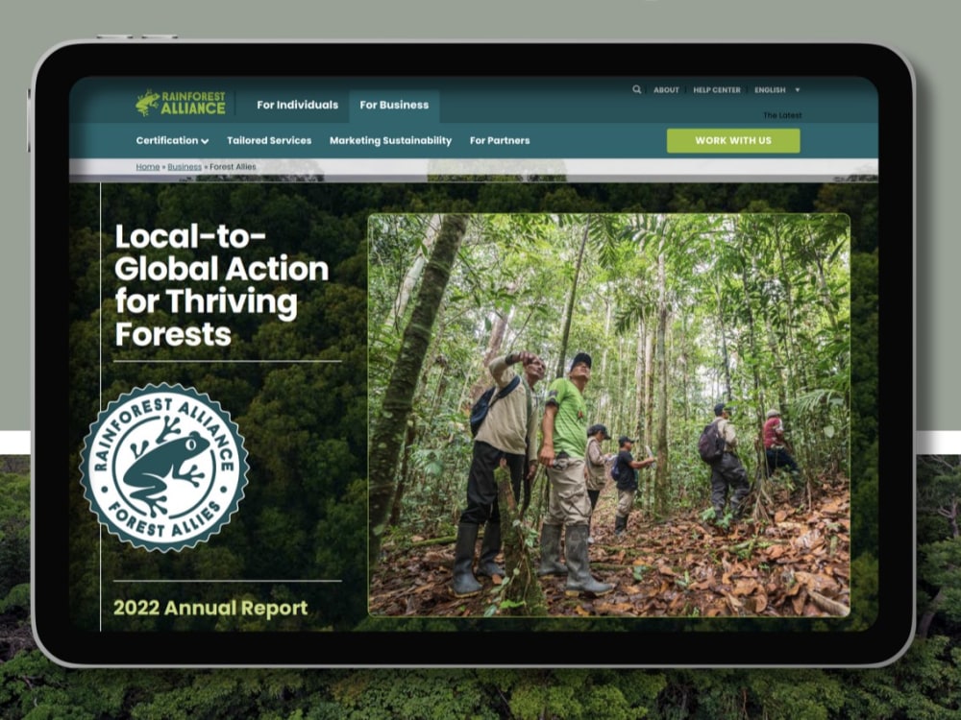961x720 pixels.
Task: Follow the Home breadcrumb link
Action: (148, 166)
